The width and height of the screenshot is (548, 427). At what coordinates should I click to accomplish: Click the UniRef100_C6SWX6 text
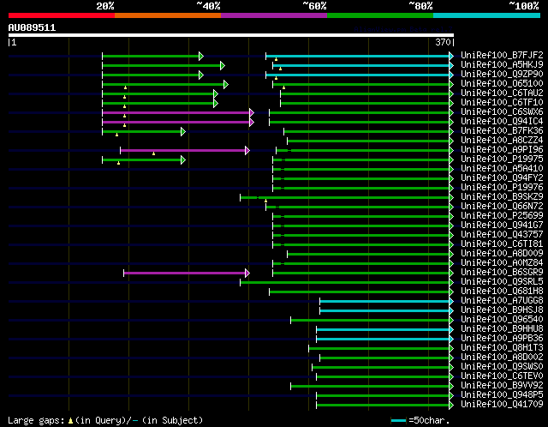(502, 112)
